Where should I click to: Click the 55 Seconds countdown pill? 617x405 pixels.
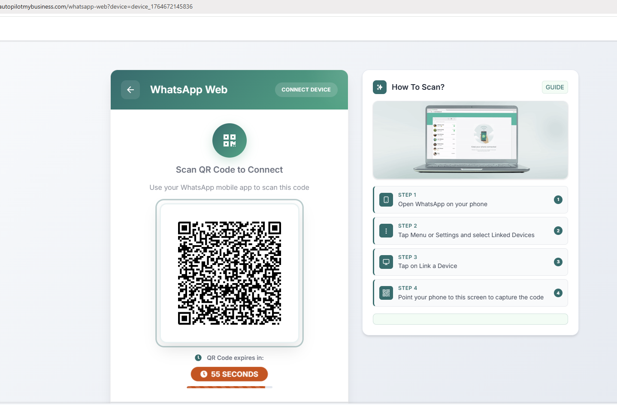click(229, 374)
